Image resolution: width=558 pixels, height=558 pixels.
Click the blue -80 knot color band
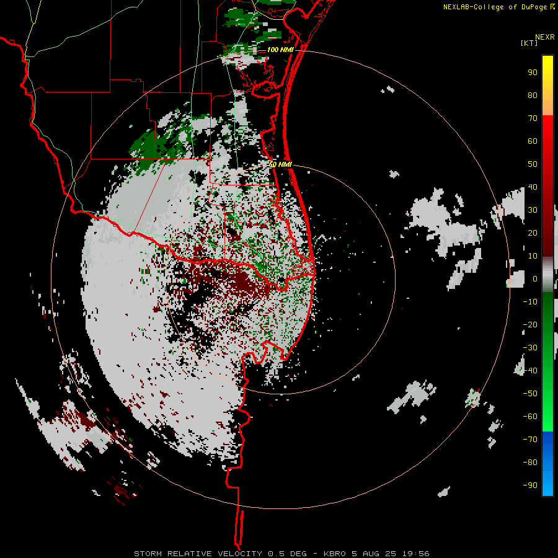[547, 463]
